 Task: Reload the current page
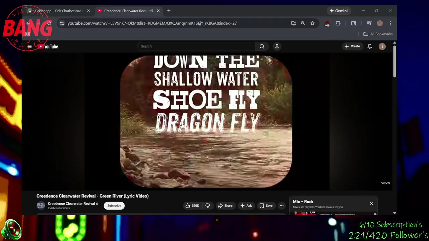pos(49,23)
